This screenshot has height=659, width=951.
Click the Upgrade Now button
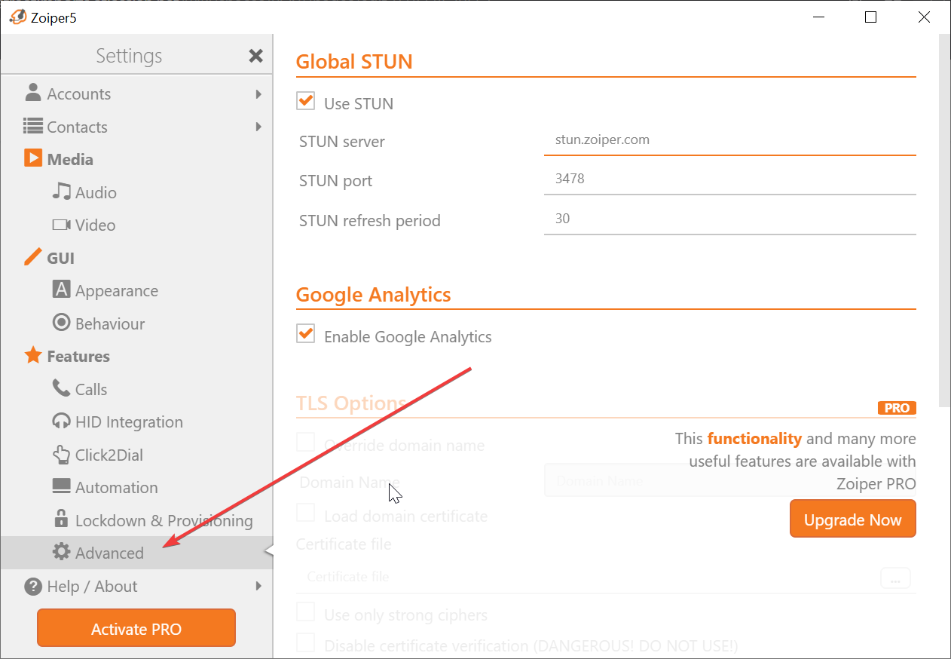tap(852, 519)
